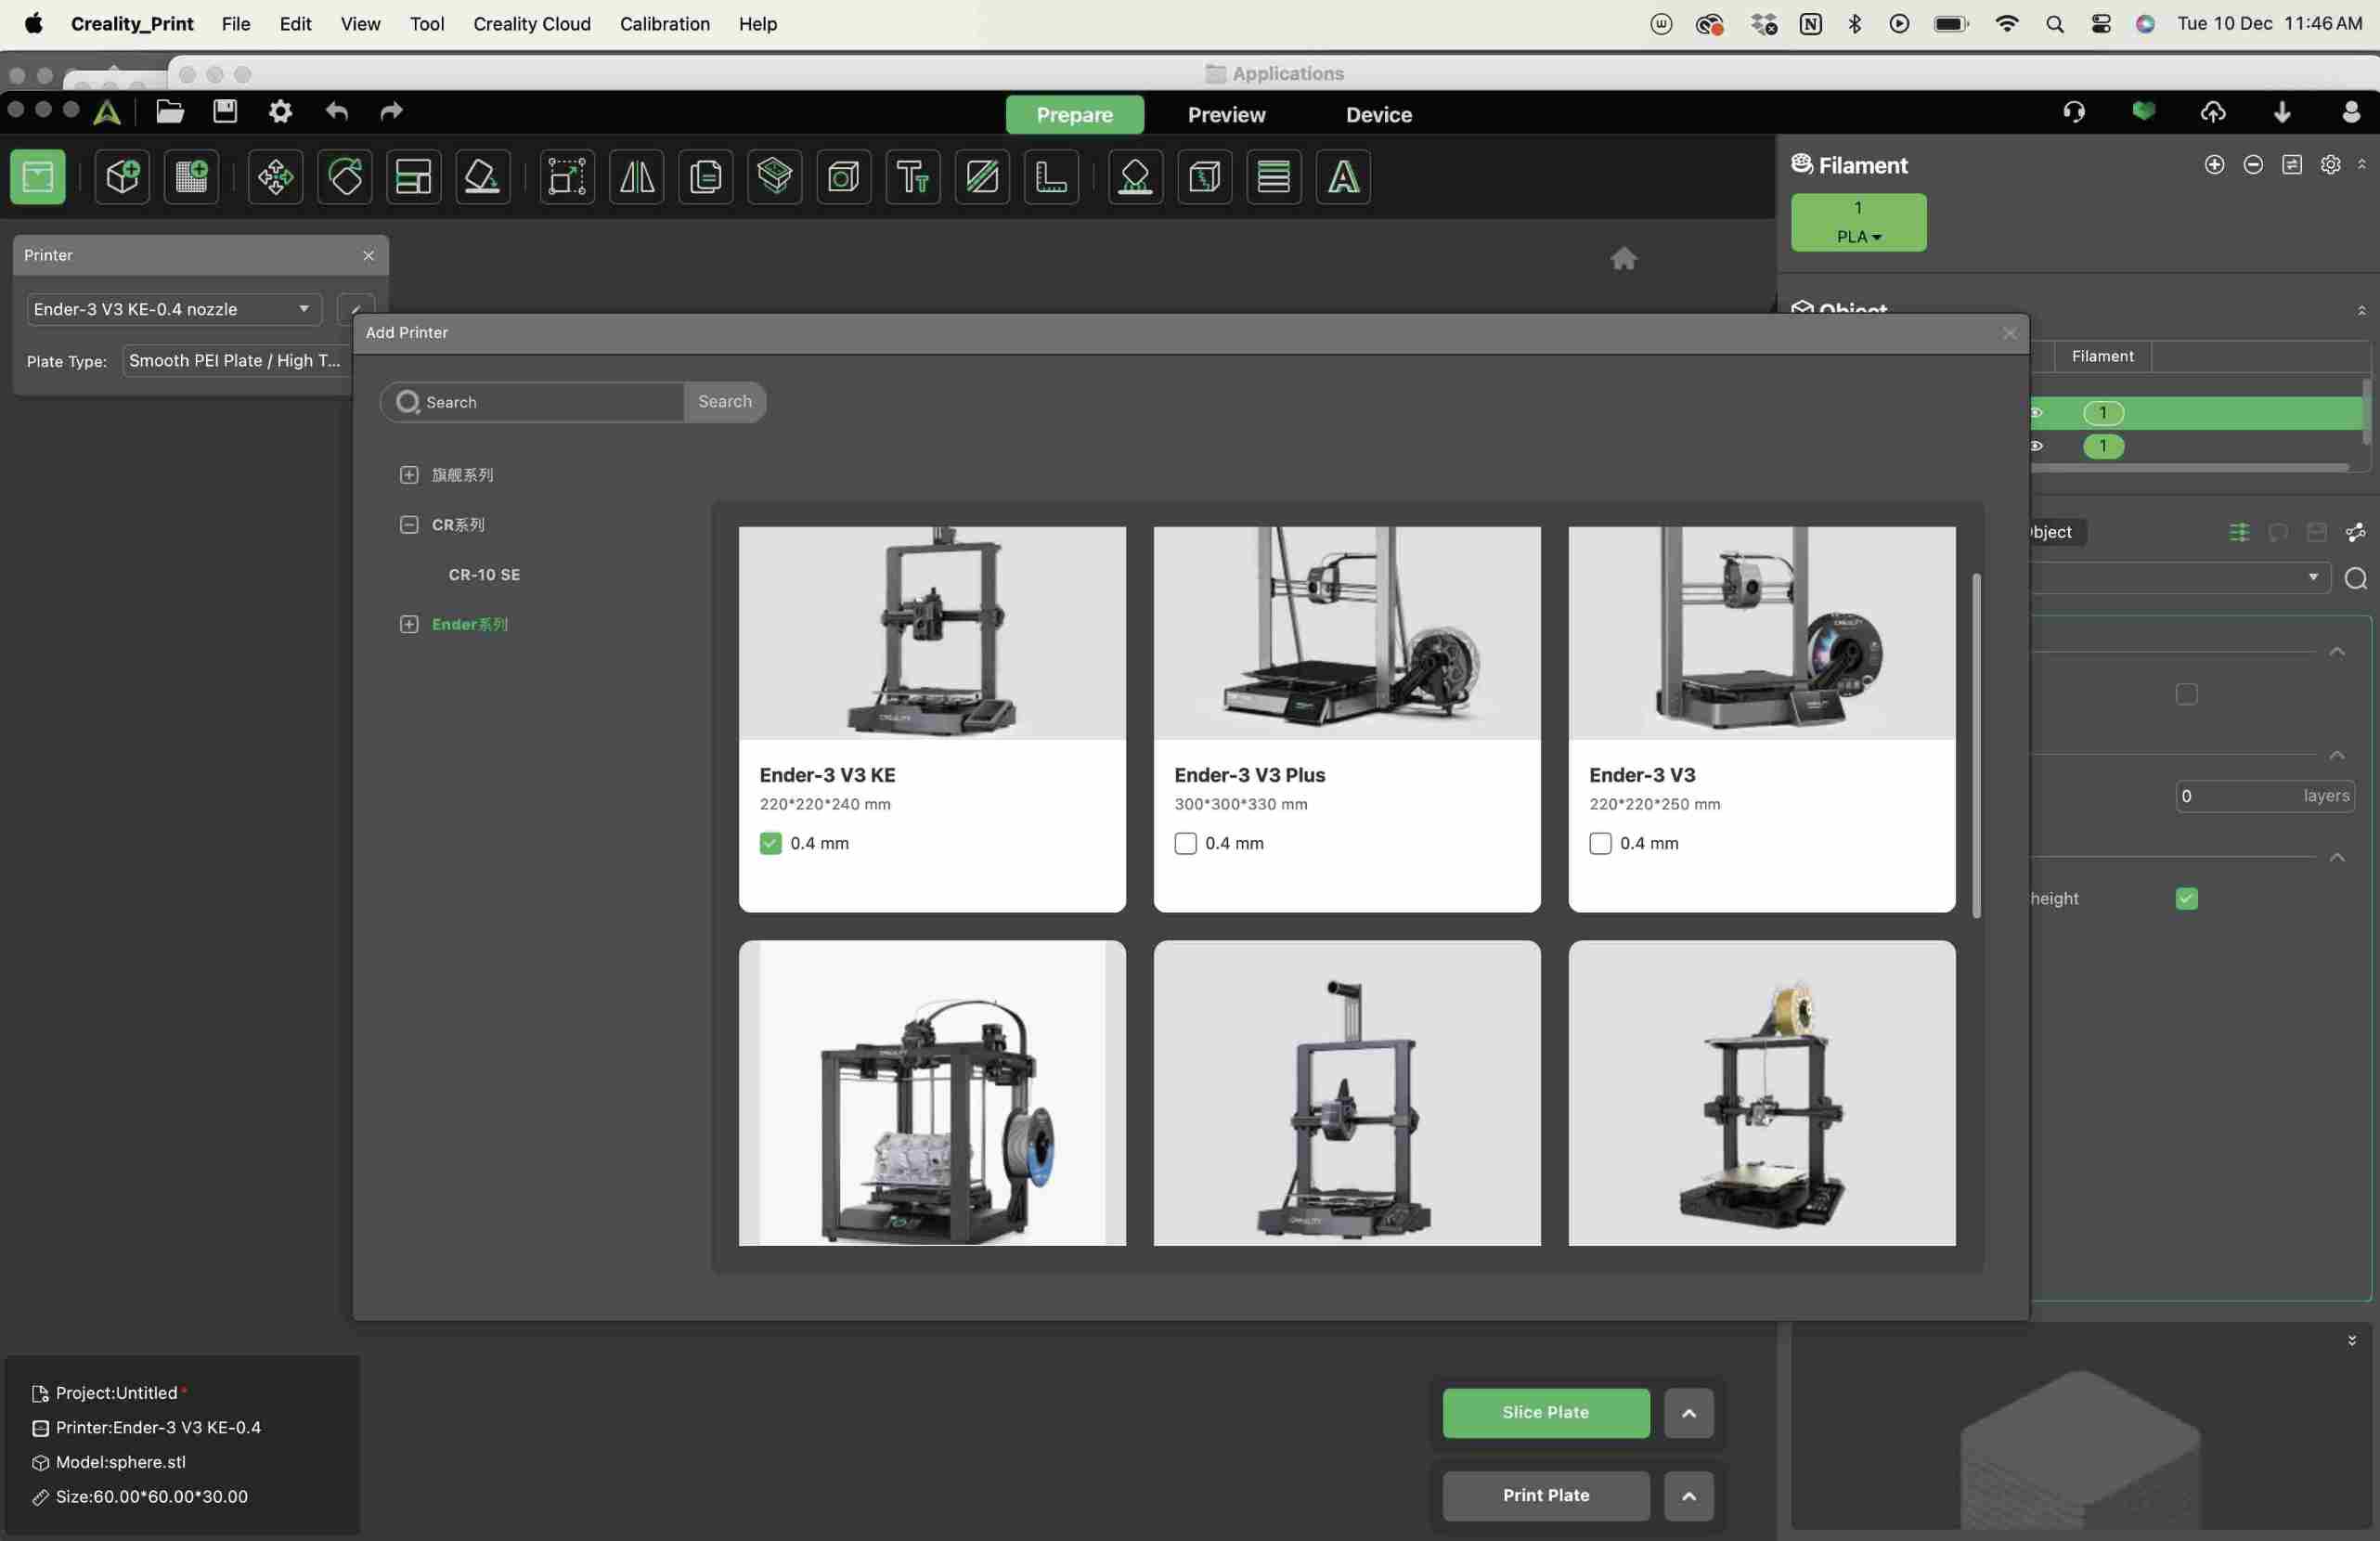Expand the 旗舰系列 tree category
The image size is (2380, 1541).
pyautogui.click(x=408, y=474)
